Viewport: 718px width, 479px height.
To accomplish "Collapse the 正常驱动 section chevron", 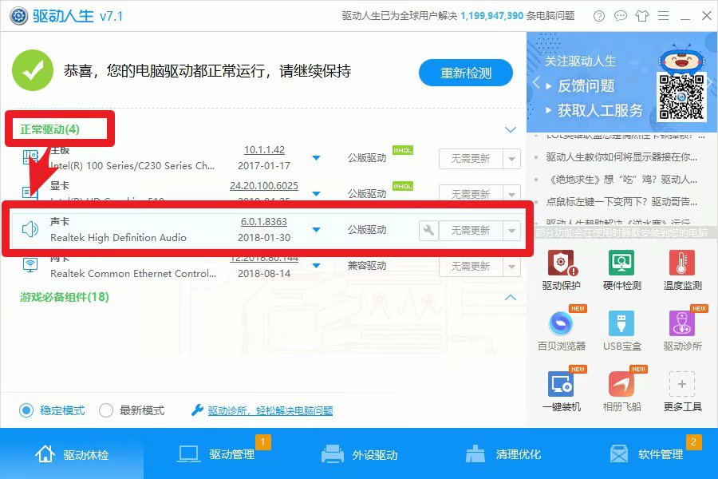I will point(510,129).
